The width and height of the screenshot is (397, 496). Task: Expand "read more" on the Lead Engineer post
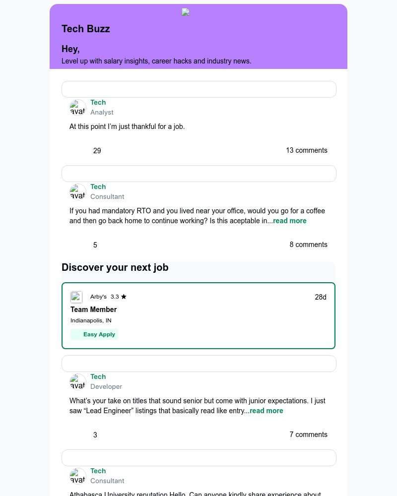266,411
